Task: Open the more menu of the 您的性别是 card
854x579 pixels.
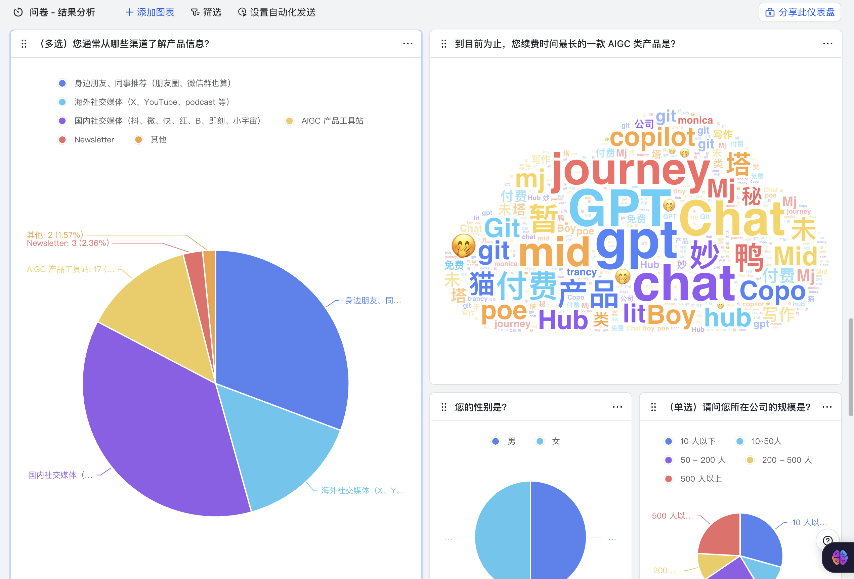Action: [617, 407]
